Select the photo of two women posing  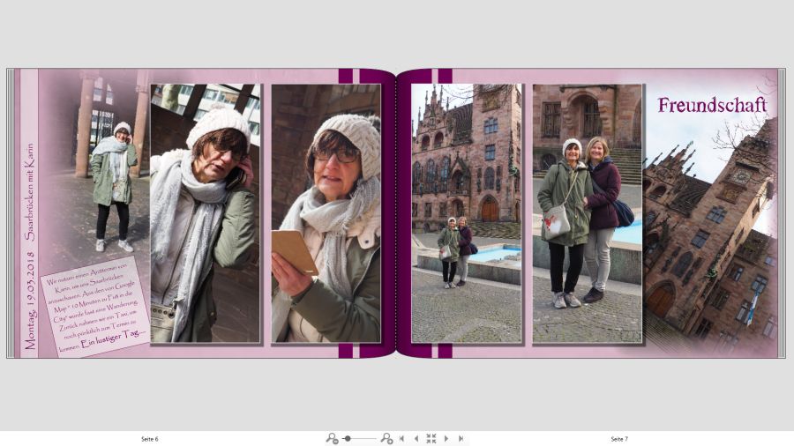point(587,213)
